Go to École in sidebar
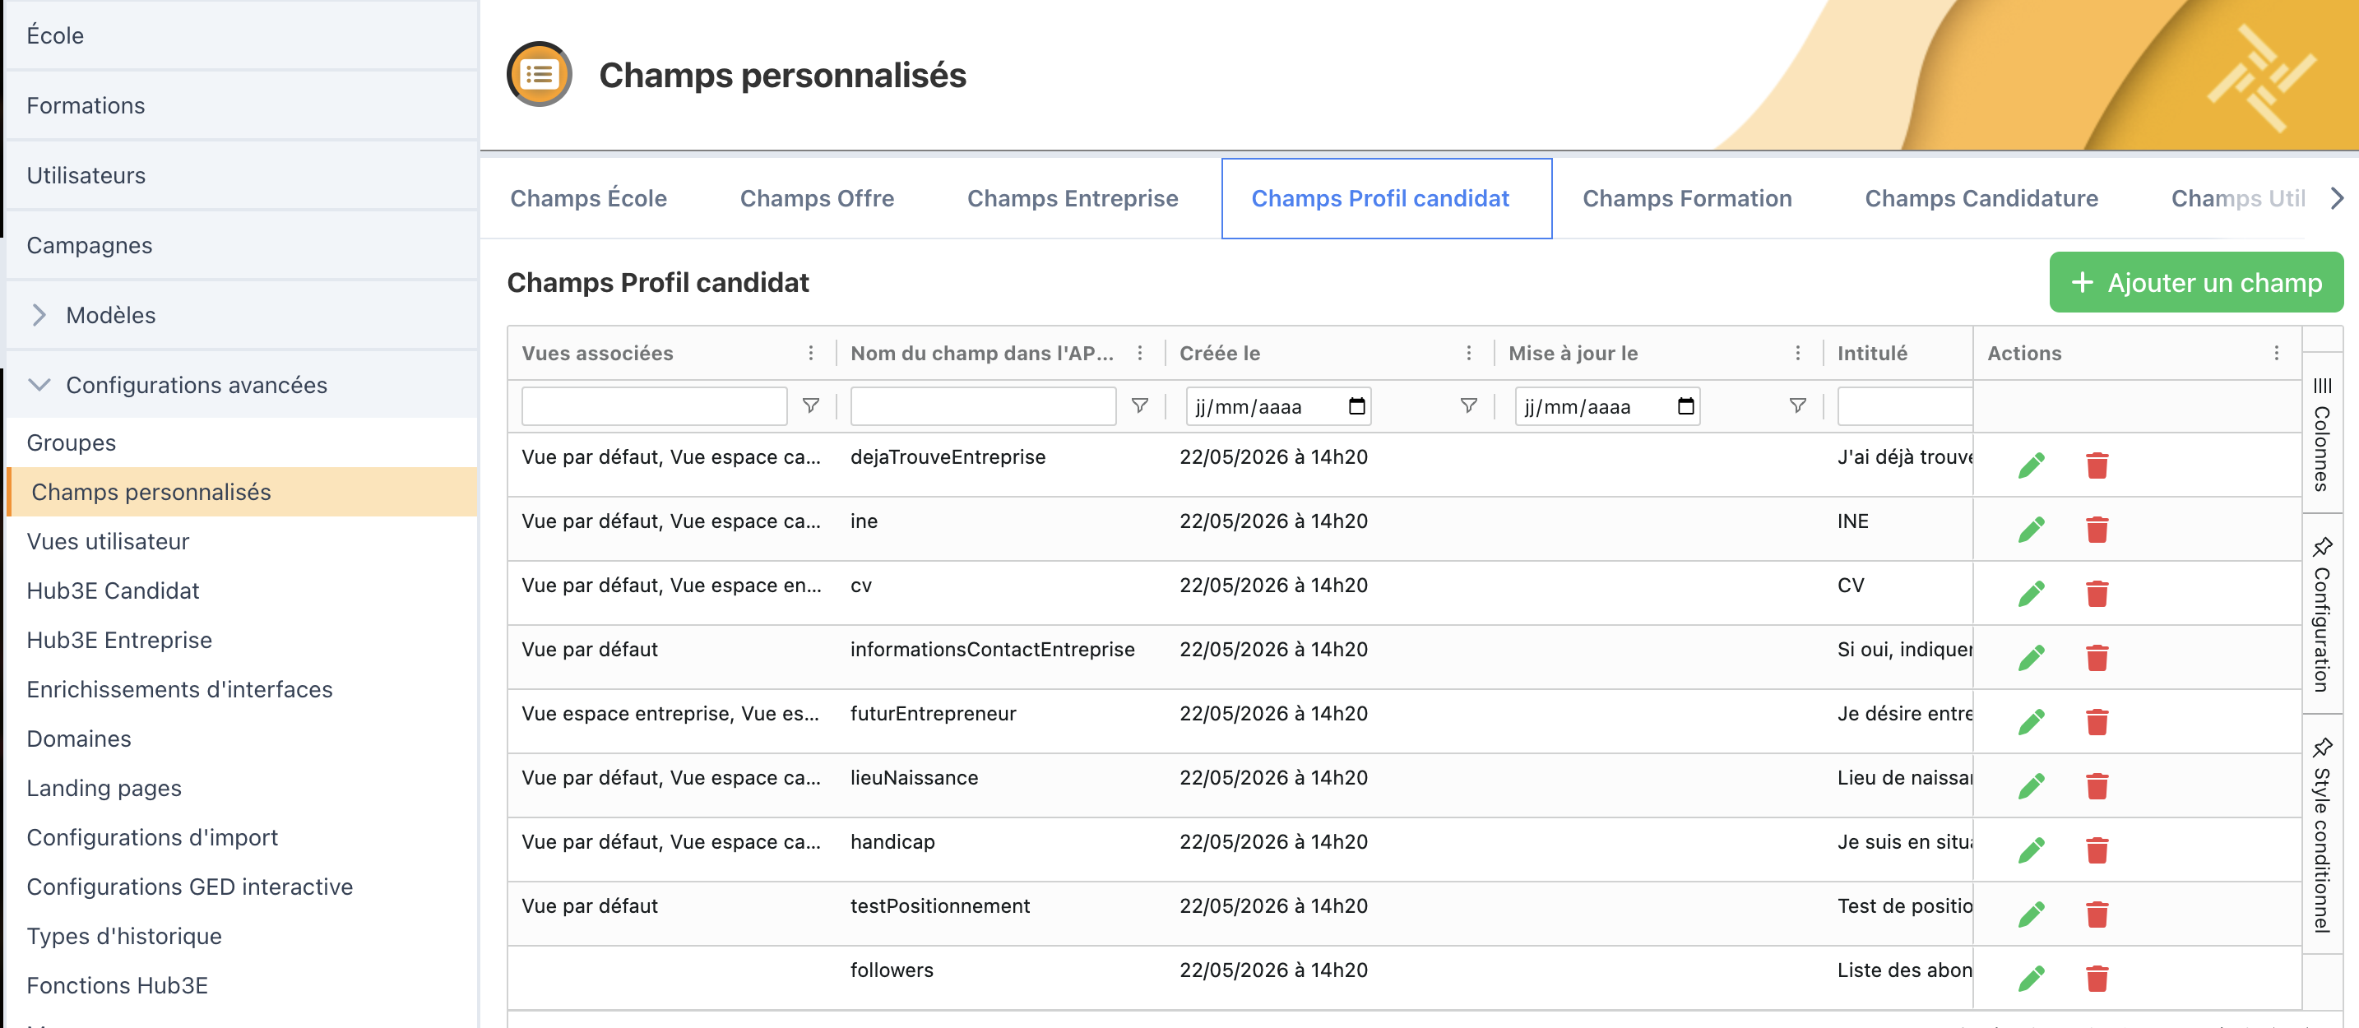Screen dimensions: 2359x1028 pos(241,35)
